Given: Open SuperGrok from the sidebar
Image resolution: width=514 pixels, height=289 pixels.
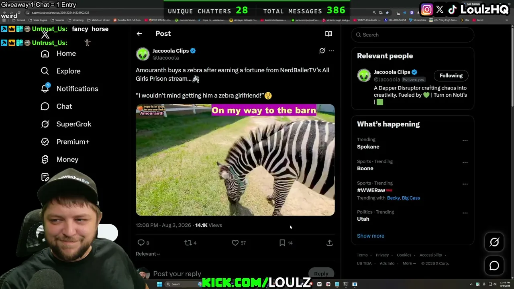Looking at the screenshot, I should (x=66, y=124).
